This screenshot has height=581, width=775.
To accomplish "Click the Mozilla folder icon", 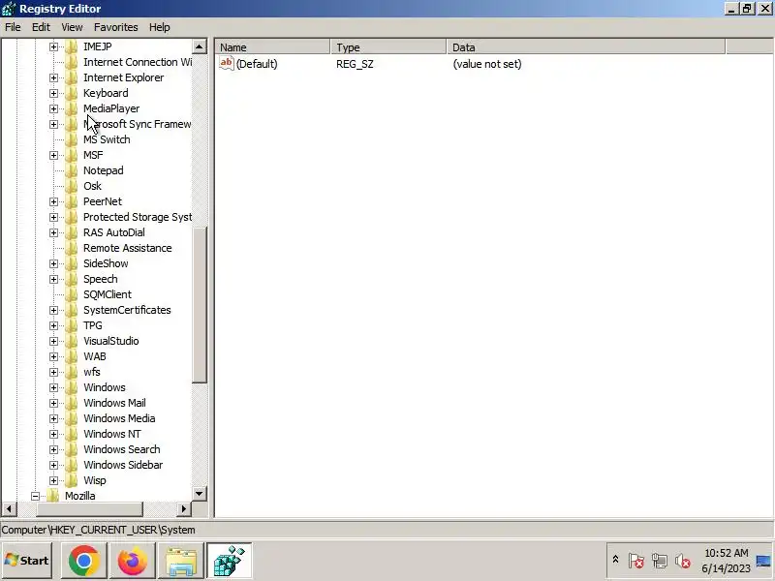I will tap(53, 496).
